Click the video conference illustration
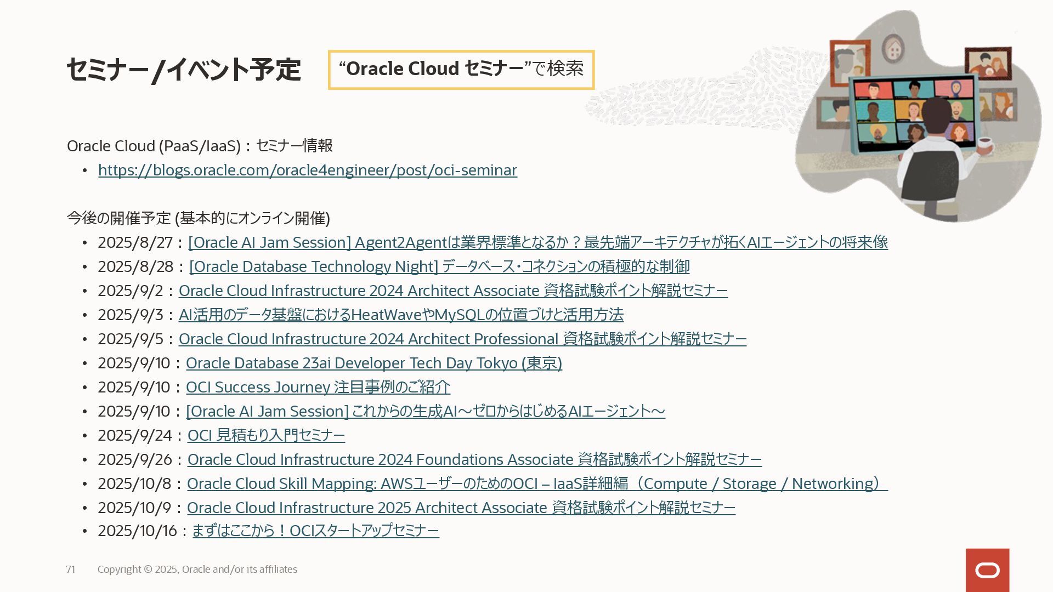Screen dimensions: 1053x592 [x=918, y=116]
